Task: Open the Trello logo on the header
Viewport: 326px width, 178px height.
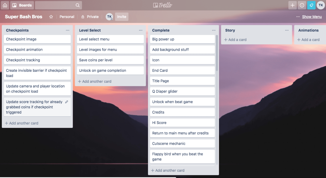Action: coord(163,5)
